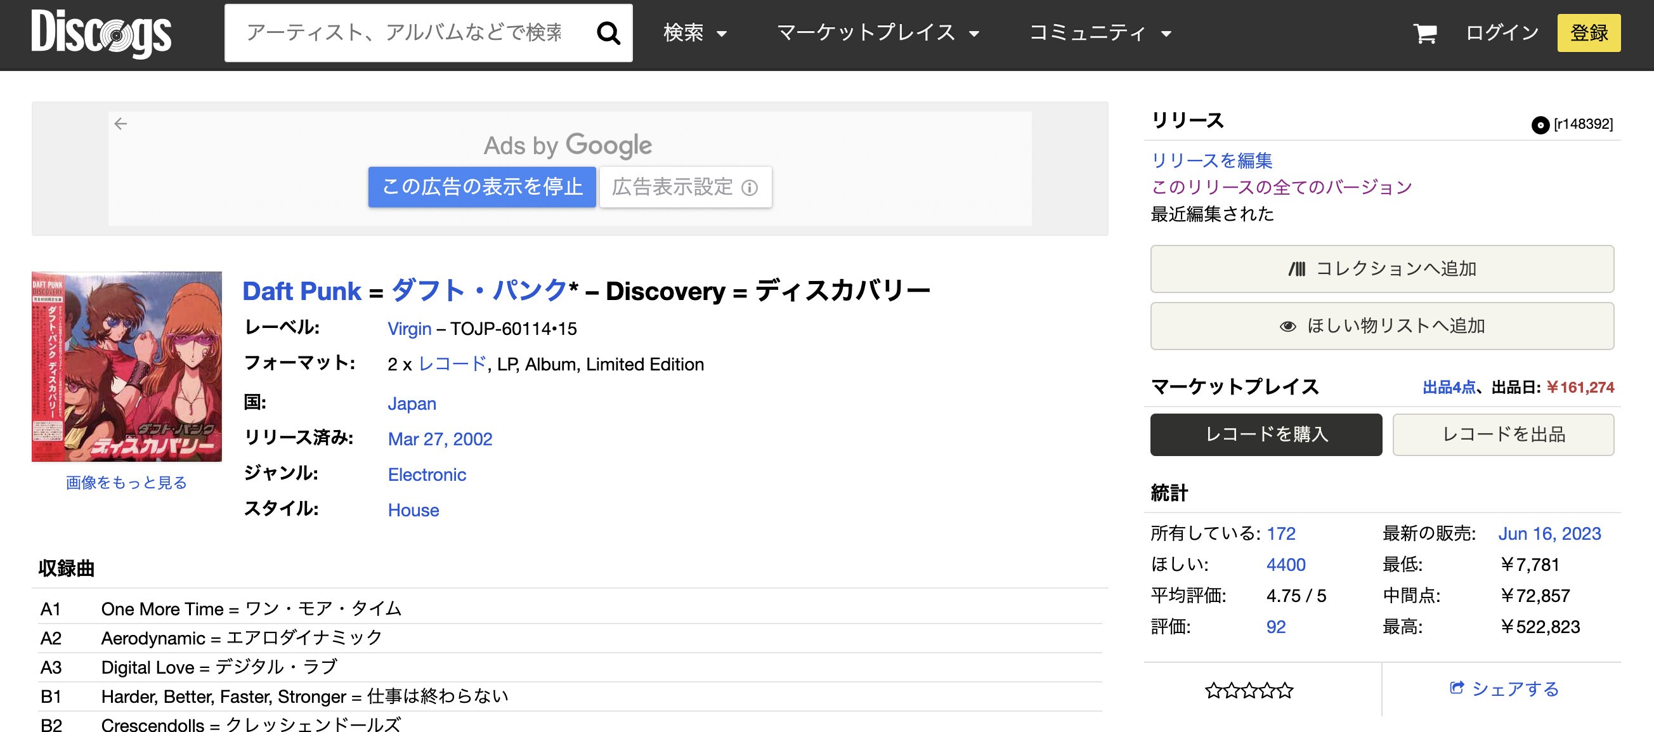Click the Electronic genre link
Viewport: 1654px width, 732px height.
pos(427,474)
